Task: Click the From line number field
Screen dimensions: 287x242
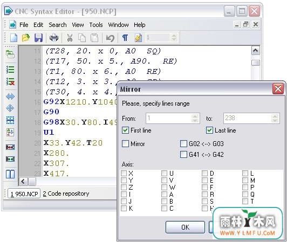Action: point(168,118)
